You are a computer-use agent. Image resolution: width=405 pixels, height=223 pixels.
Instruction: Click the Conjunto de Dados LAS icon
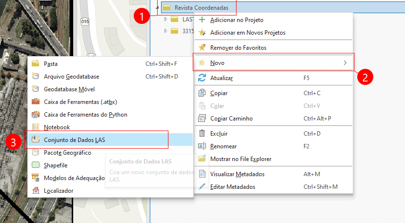click(35, 140)
